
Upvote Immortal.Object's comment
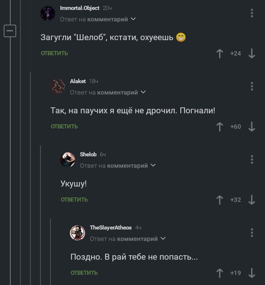click(220, 54)
